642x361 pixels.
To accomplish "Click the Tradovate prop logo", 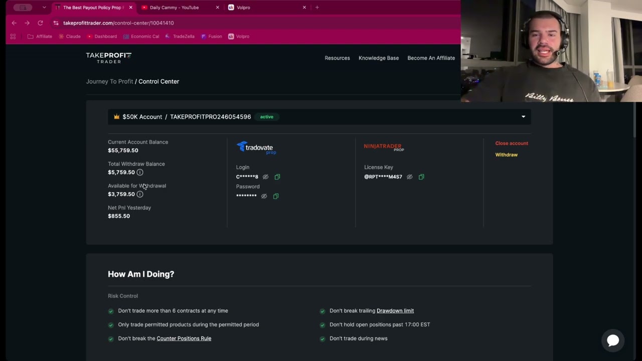I will point(256,147).
